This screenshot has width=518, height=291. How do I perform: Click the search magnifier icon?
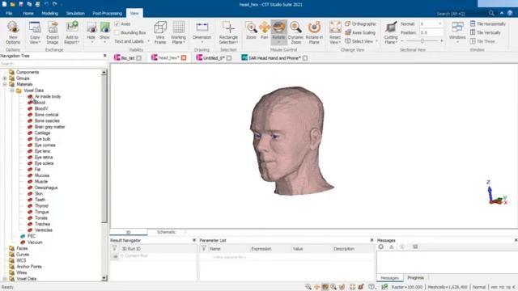(x=491, y=13)
